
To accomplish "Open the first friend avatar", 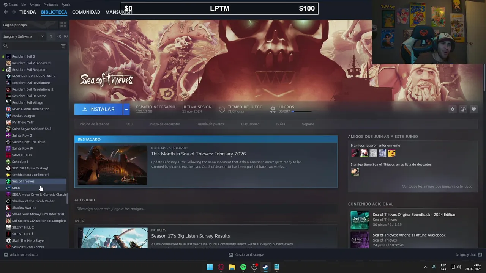I will pos(355,153).
